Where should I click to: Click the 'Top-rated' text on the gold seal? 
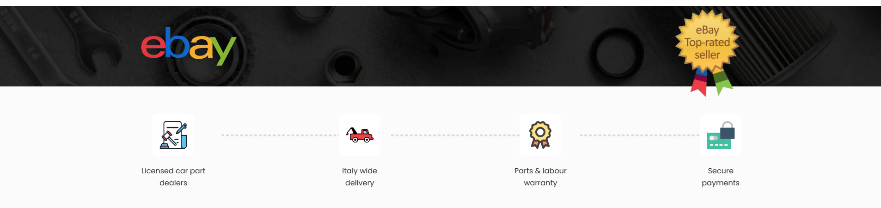pos(707,43)
